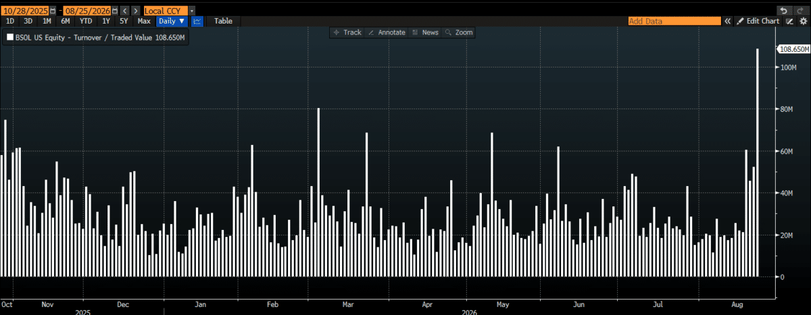Expand the Local CCY currency dropdown

point(192,11)
